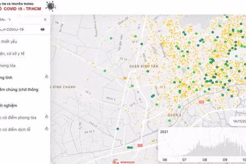Screen dimensions: 246x164
Task: Click the red route shield near Số 2
Action: point(140,145)
